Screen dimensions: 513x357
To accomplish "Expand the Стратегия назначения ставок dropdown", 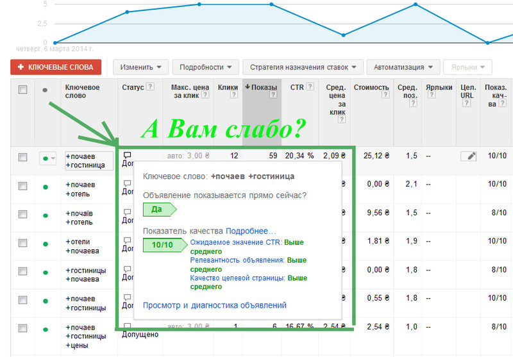I will [303, 67].
